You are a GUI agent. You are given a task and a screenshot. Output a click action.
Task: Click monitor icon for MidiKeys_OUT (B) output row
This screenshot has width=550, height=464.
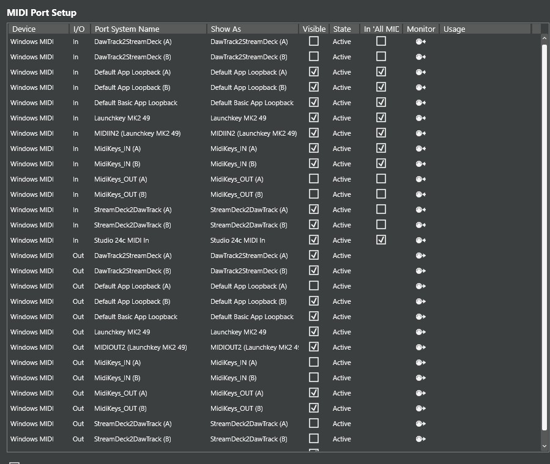(420, 408)
